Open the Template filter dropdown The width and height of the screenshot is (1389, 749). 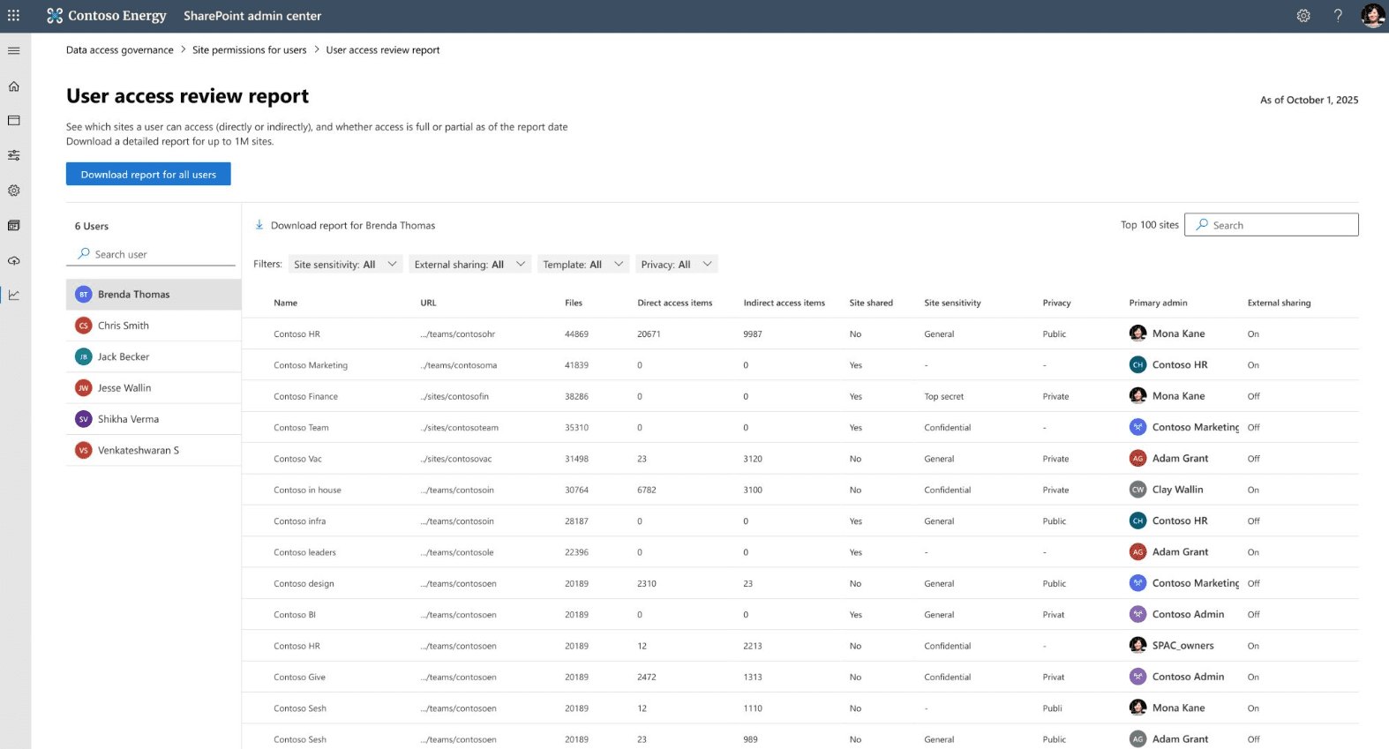click(583, 265)
